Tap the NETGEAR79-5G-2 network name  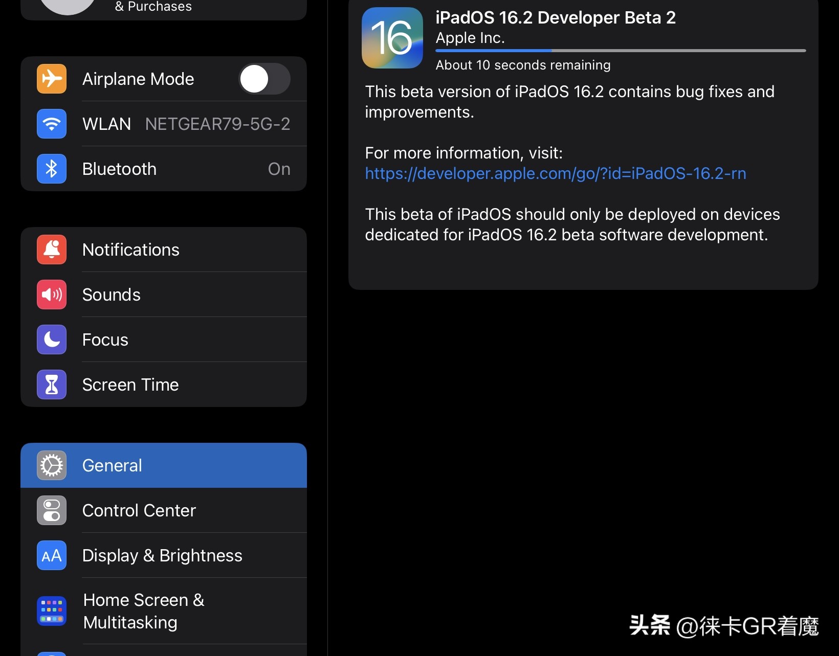[217, 124]
